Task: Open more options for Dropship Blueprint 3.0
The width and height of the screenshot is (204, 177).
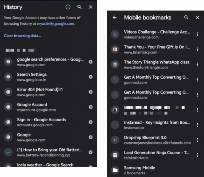Action: (x=197, y=140)
